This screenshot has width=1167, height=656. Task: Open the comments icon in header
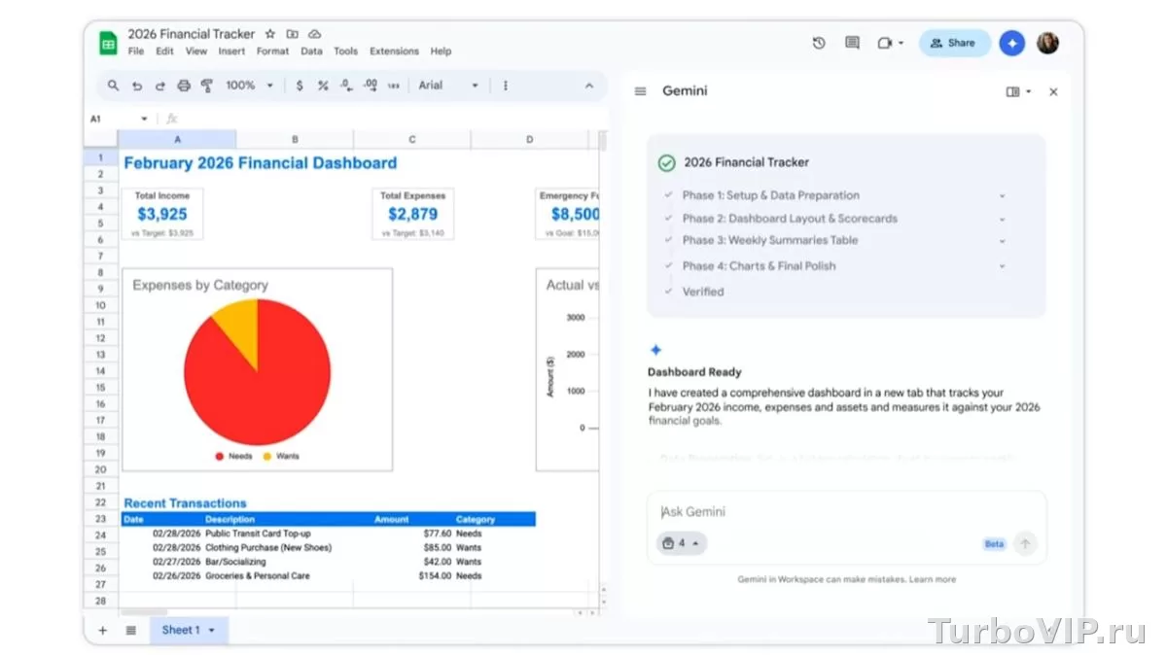click(852, 43)
